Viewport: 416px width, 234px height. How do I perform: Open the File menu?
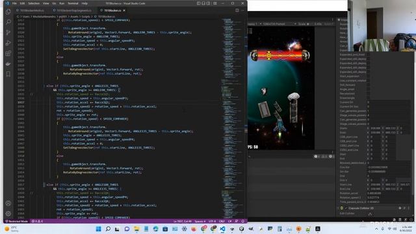tap(14, 3)
